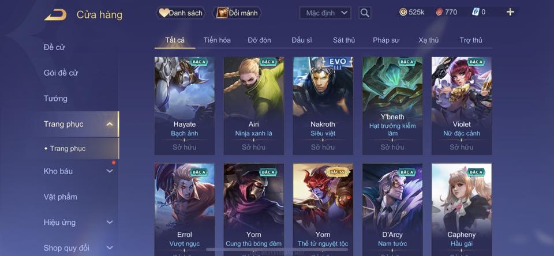Image resolution: width=554 pixels, height=256 pixels.
Task: Expand the Kho báu sidebar section
Action: click(x=110, y=171)
